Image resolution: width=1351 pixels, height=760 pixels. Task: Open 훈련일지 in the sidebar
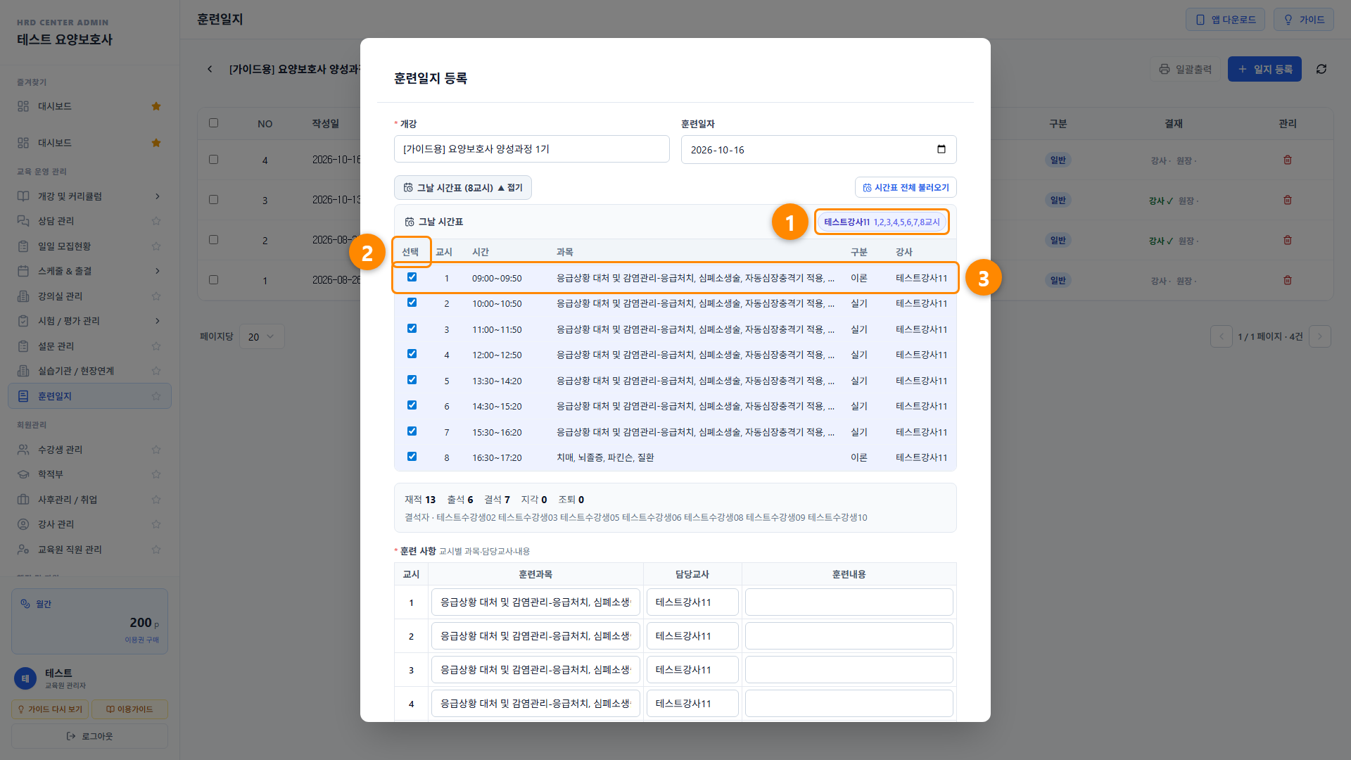pos(89,396)
